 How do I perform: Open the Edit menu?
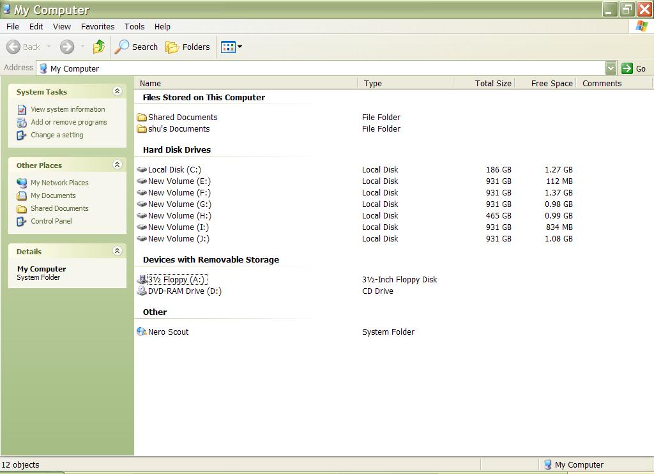click(x=36, y=26)
